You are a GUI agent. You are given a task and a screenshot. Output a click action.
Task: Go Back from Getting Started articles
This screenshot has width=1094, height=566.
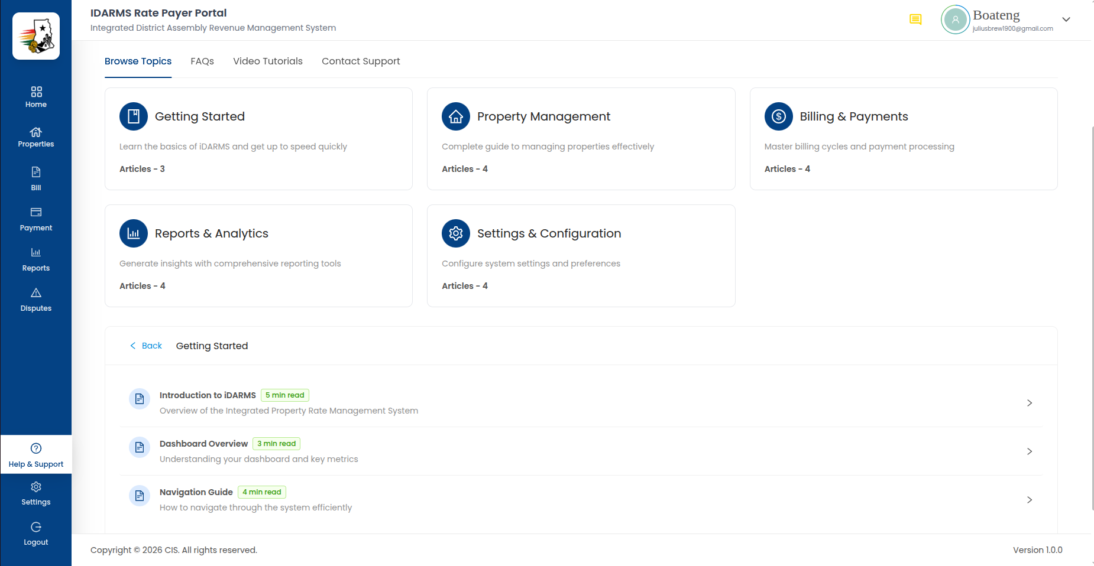click(x=146, y=346)
